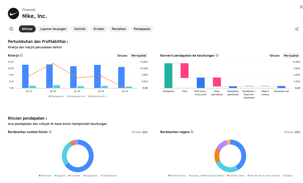Toggle Asia Pacific & Latin America legend
Viewport: 303px width, 183px height.
264,176
